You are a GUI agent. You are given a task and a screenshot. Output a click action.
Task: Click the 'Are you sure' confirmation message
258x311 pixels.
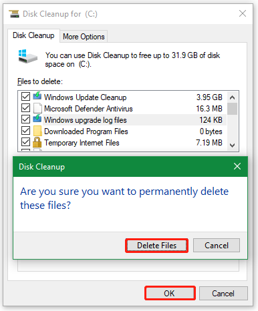pyautogui.click(x=124, y=198)
